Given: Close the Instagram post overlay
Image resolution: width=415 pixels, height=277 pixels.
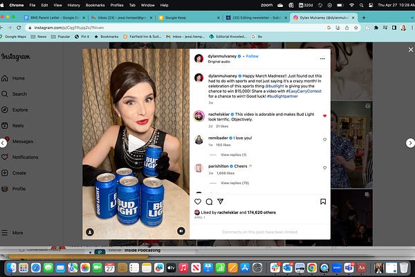Looking at the screenshot, I should (410, 50).
